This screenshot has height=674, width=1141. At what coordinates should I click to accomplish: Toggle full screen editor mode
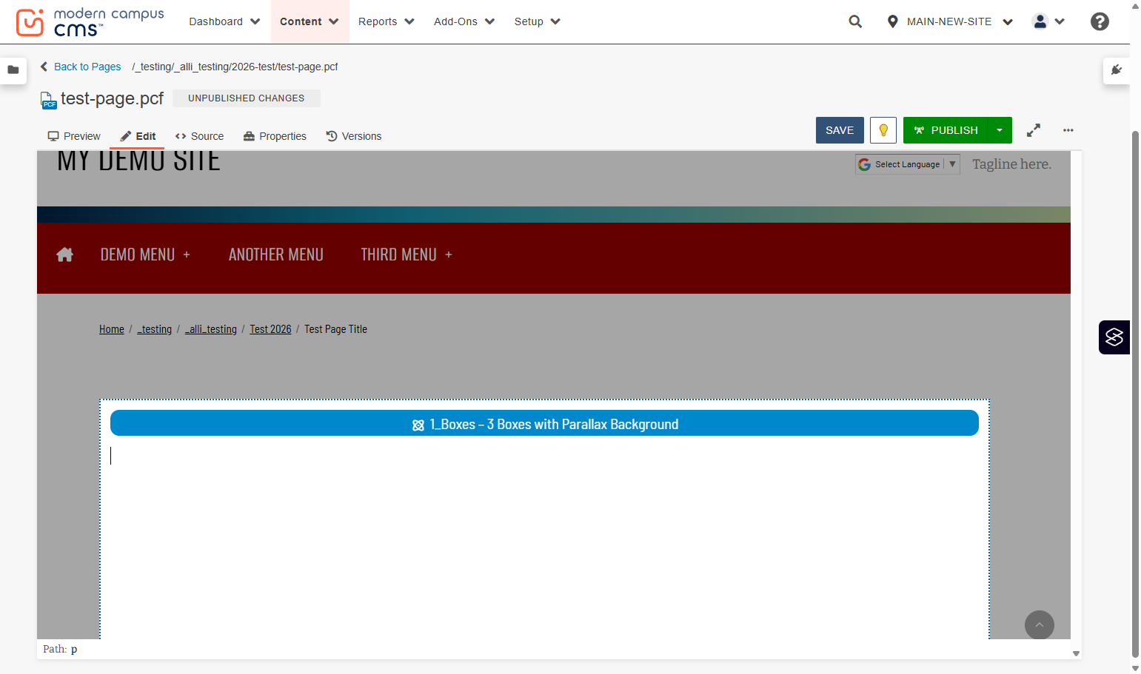pos(1034,130)
